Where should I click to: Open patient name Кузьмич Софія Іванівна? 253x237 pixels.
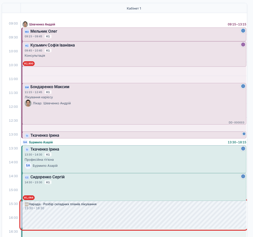[52, 45]
